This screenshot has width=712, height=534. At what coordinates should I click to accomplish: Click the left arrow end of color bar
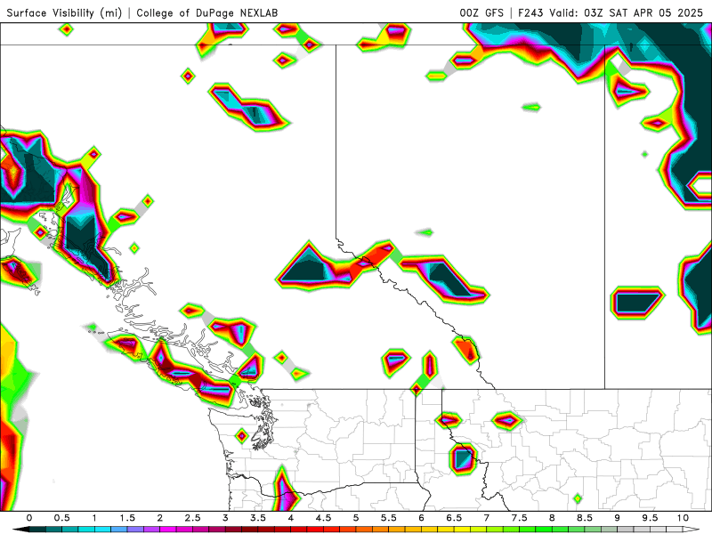click(20, 530)
